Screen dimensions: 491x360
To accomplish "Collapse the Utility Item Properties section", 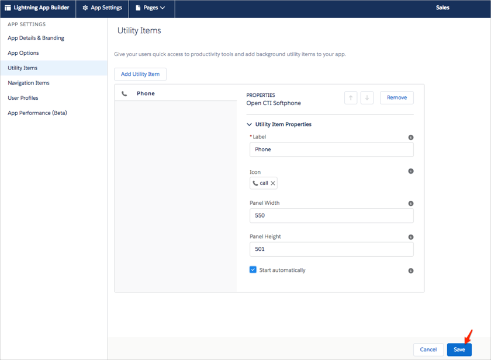I will click(250, 124).
